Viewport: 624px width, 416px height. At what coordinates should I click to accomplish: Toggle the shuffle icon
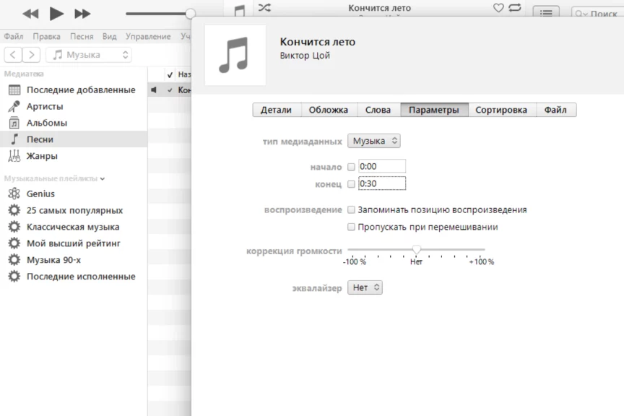(264, 8)
